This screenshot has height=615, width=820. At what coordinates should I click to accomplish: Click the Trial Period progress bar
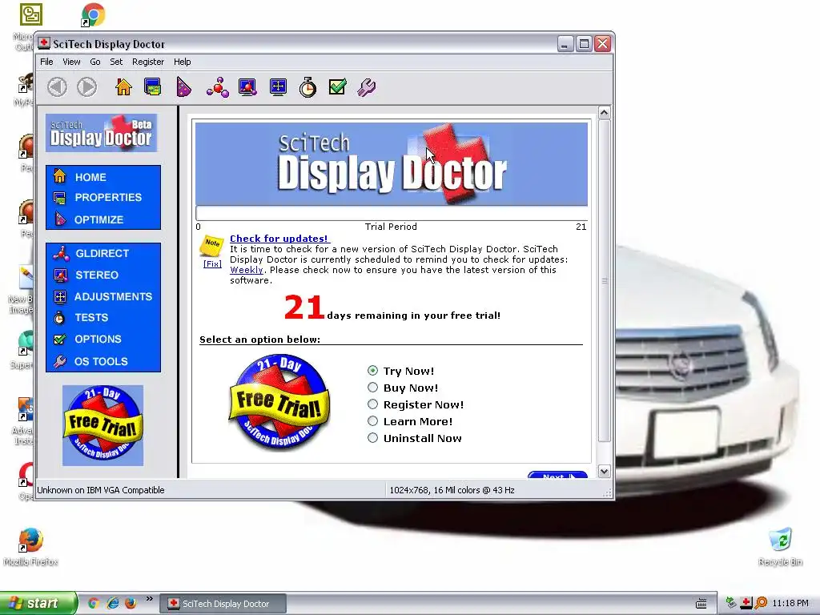tap(391, 213)
